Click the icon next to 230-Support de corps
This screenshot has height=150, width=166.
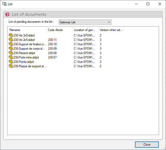[x=11, y=48]
